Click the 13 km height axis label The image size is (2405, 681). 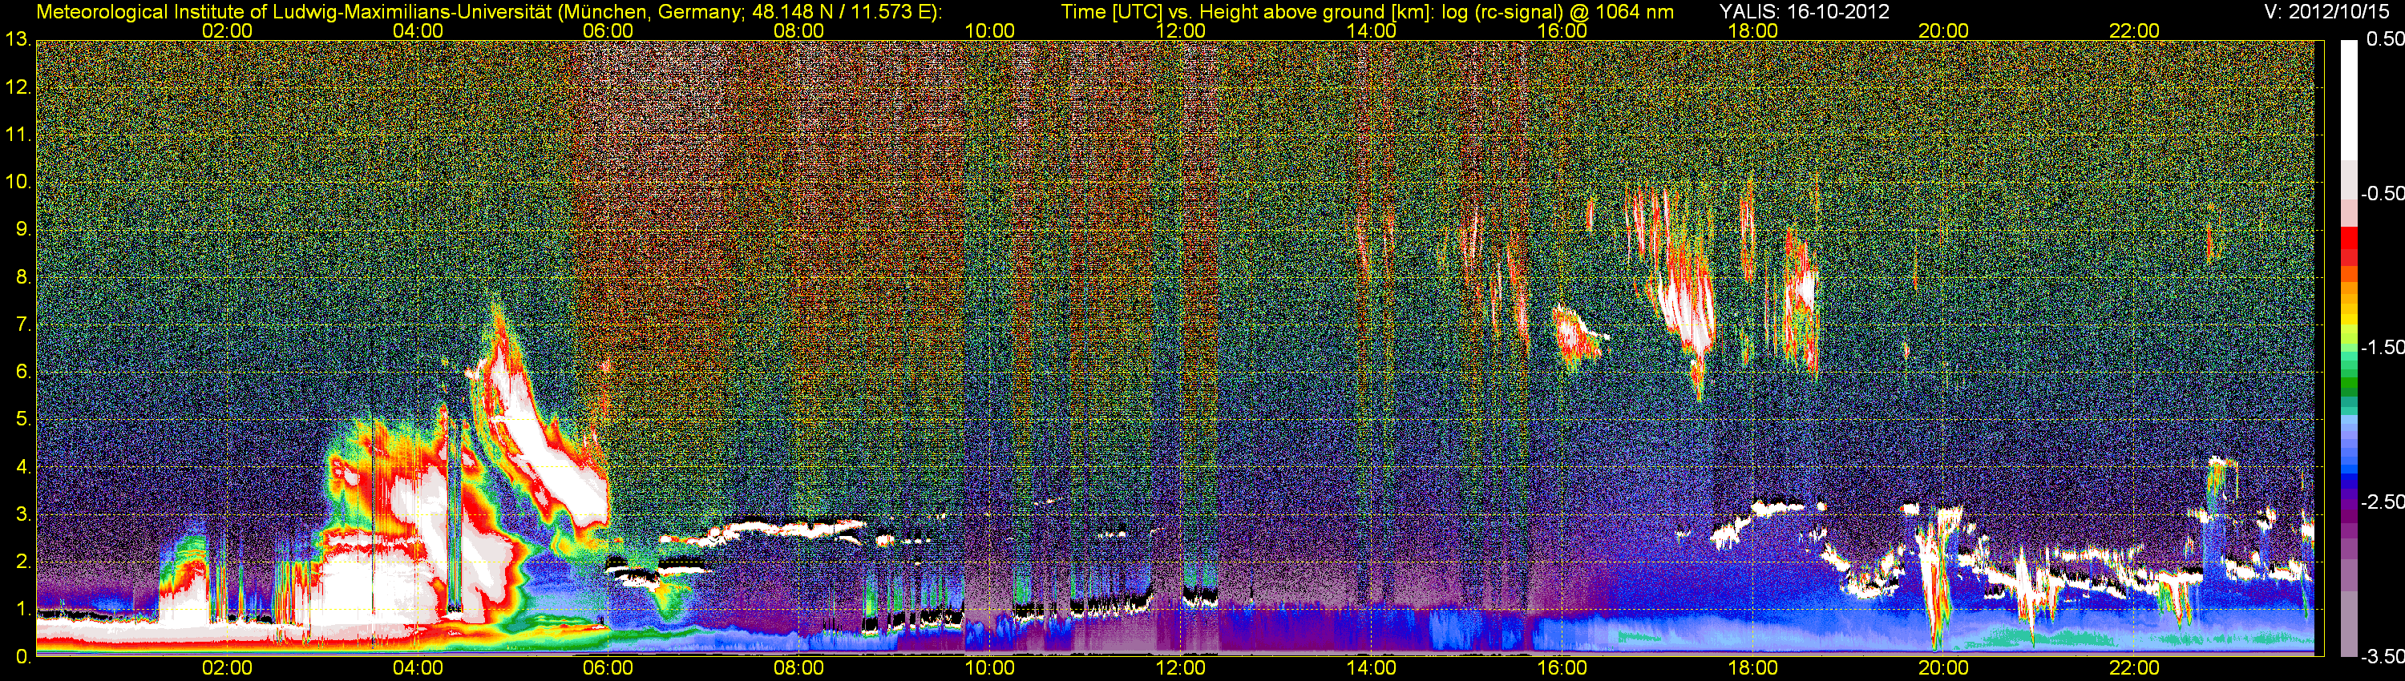pyautogui.click(x=18, y=39)
